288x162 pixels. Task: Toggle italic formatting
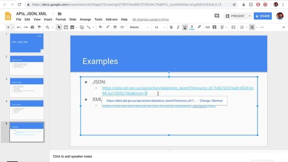click(178, 27)
